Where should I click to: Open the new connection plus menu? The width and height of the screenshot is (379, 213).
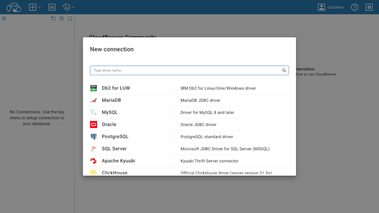point(34,7)
